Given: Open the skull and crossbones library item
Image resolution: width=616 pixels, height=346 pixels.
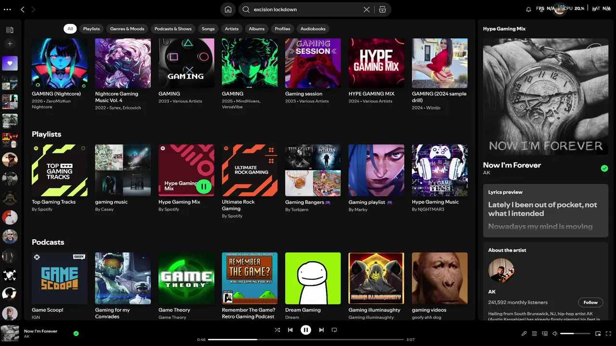Looking at the screenshot, I should (10, 275).
